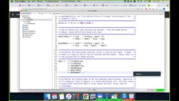Click the BigToSmall line in Next definition

point(76,72)
